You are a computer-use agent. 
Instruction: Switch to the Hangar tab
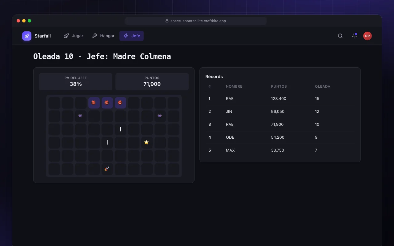[103, 36]
